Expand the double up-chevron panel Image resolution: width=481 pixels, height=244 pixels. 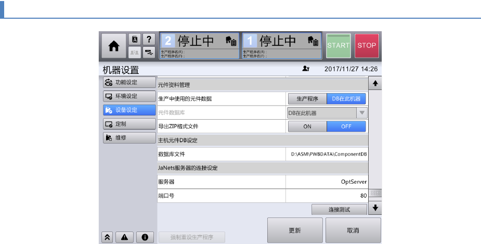(x=107, y=237)
